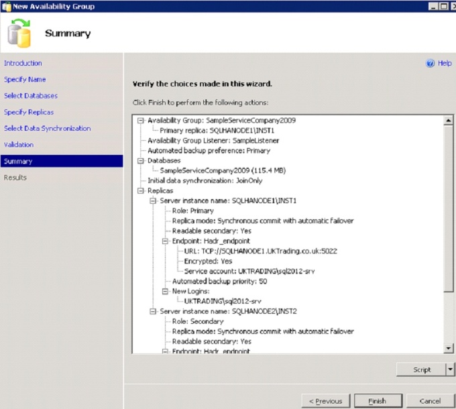Open the Script button dropdown arrow
456x409 pixels.
pyautogui.click(x=450, y=369)
